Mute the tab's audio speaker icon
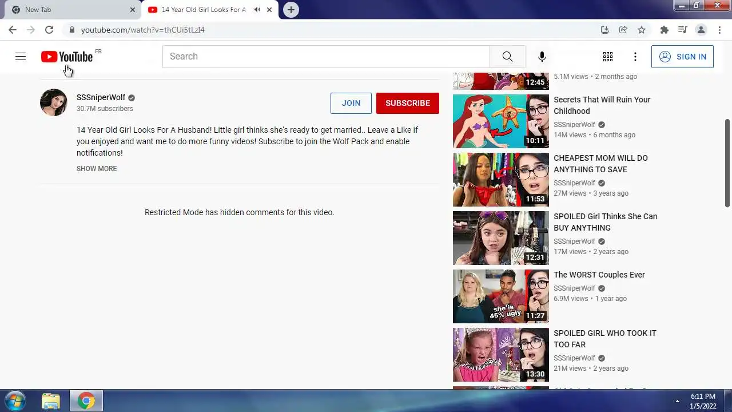The width and height of the screenshot is (732, 412). tap(257, 10)
